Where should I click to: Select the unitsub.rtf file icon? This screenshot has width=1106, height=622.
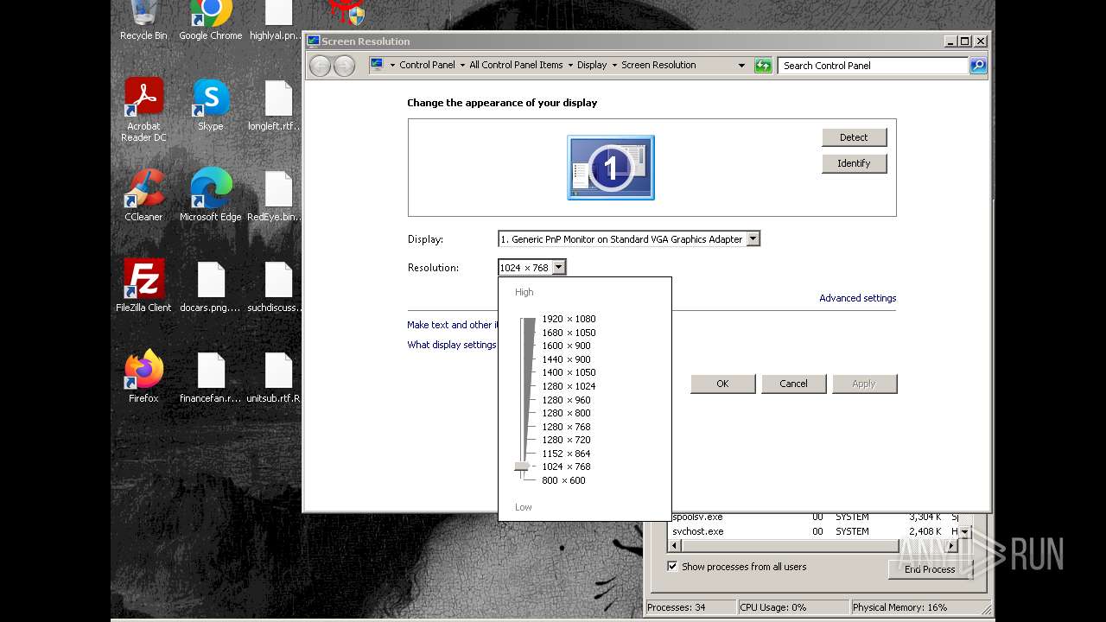tap(278, 377)
